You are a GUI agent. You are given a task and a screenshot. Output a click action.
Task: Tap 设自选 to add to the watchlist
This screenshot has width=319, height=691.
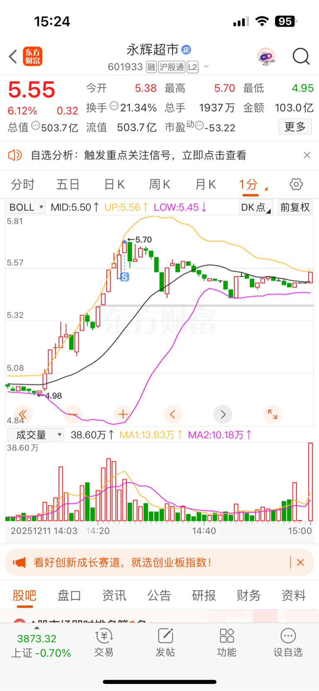click(x=288, y=642)
